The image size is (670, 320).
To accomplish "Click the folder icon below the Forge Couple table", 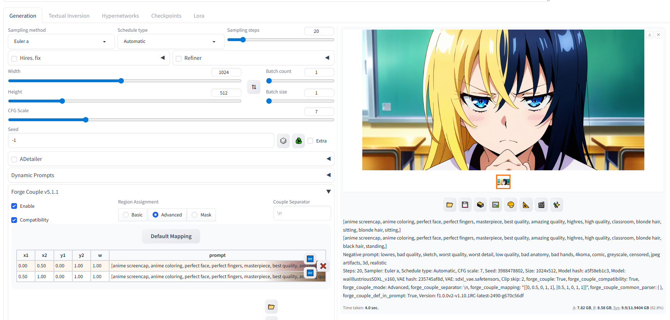I will [271, 307].
